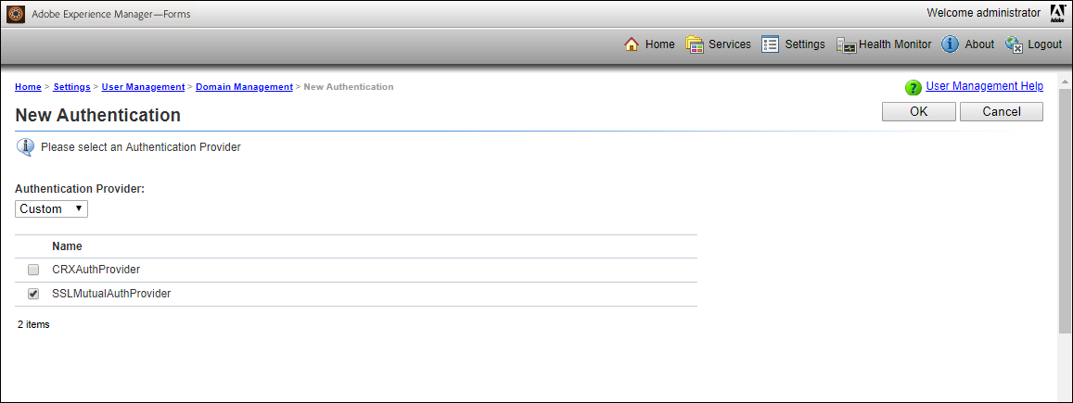Screen dimensions: 1073x403
Task: Open the Health Monitor menu item text
Action: (895, 44)
